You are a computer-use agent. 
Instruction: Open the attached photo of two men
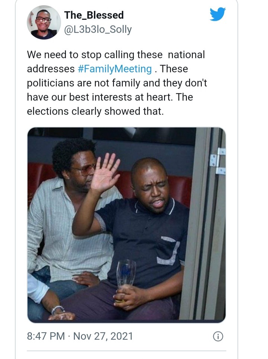[127, 225]
